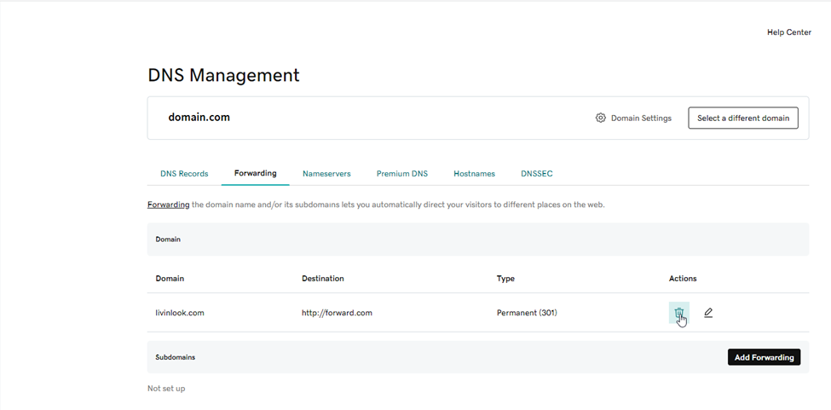The height and width of the screenshot is (410, 831).
Task: Follow the underlined Forwarding link in description
Action: point(169,205)
